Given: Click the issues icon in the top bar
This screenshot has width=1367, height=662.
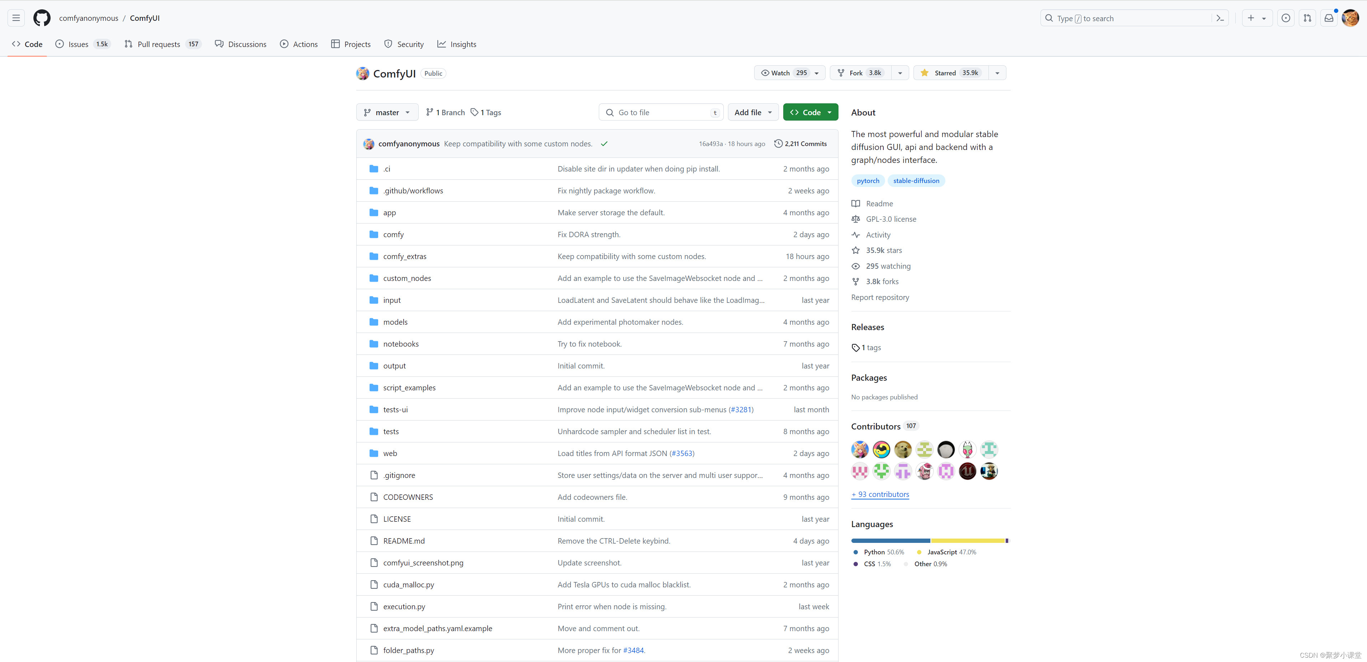Looking at the screenshot, I should click(x=1285, y=18).
